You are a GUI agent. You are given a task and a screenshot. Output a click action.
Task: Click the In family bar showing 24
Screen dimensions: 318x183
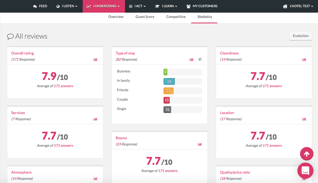tap(169, 82)
